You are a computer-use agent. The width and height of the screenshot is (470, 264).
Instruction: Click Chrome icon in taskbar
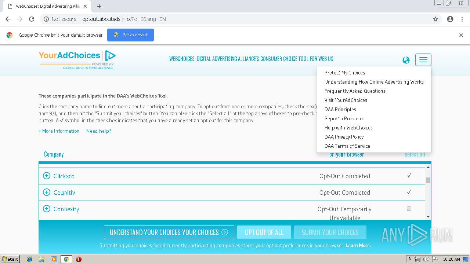[66, 259]
